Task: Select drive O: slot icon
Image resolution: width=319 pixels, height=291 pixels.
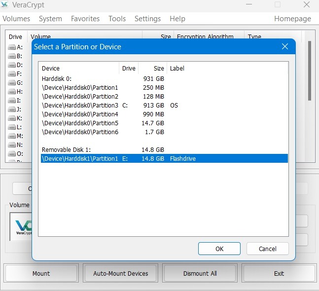Action: 12,154
